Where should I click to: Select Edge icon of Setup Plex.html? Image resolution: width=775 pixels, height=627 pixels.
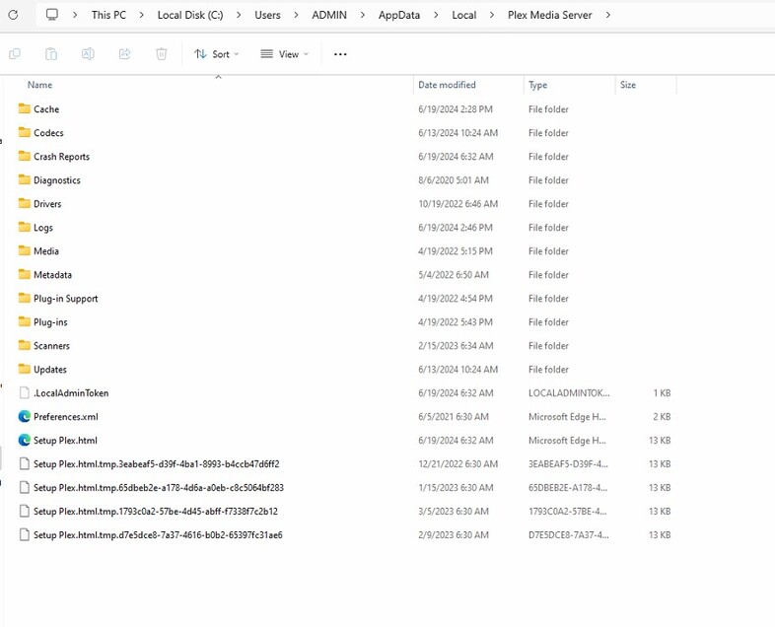pyautogui.click(x=25, y=441)
